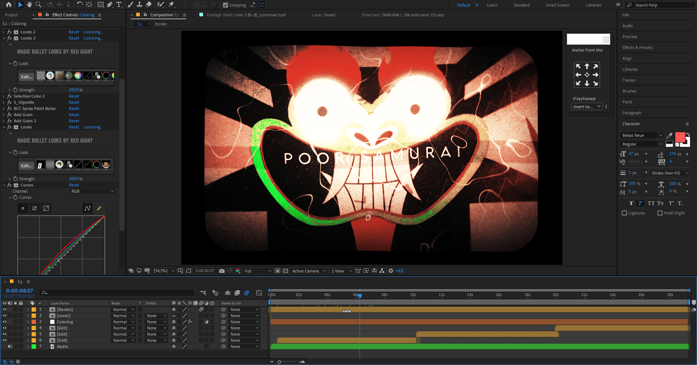Select the Zoom magnifier tool
Image resolution: width=697 pixels, height=365 pixels.
(x=39, y=5)
